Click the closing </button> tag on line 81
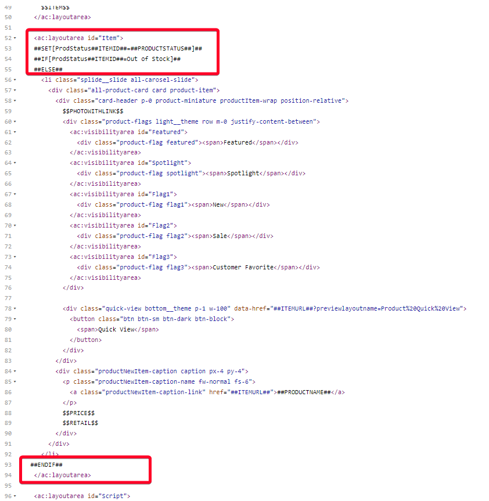The height and width of the screenshot is (501, 489). click(85, 340)
